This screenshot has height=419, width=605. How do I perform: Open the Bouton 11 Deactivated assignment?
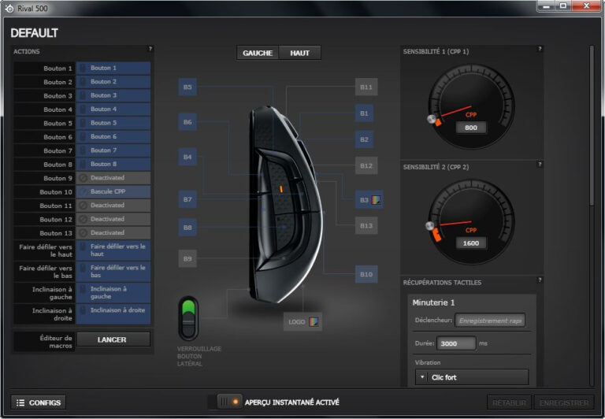tap(113, 206)
